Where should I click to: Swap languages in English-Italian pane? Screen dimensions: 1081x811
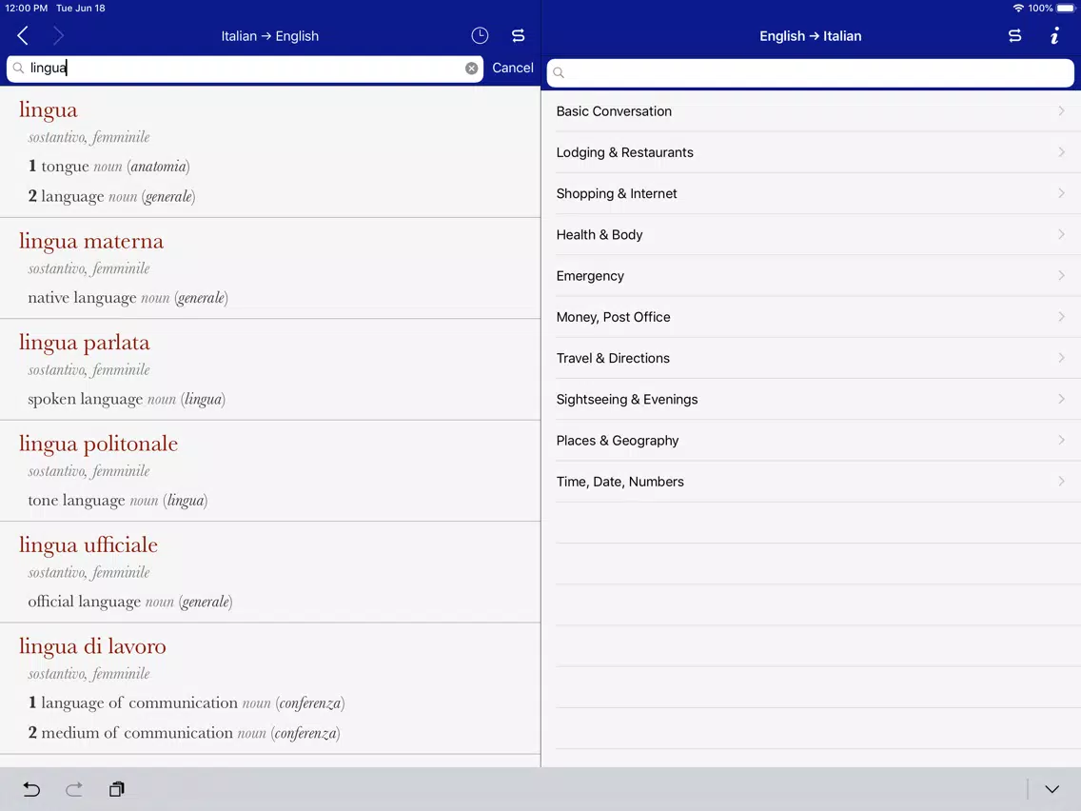[x=1014, y=36]
